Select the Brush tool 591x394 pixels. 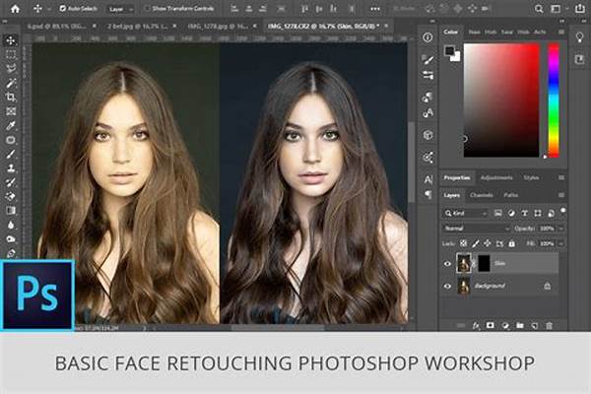pyautogui.click(x=11, y=155)
